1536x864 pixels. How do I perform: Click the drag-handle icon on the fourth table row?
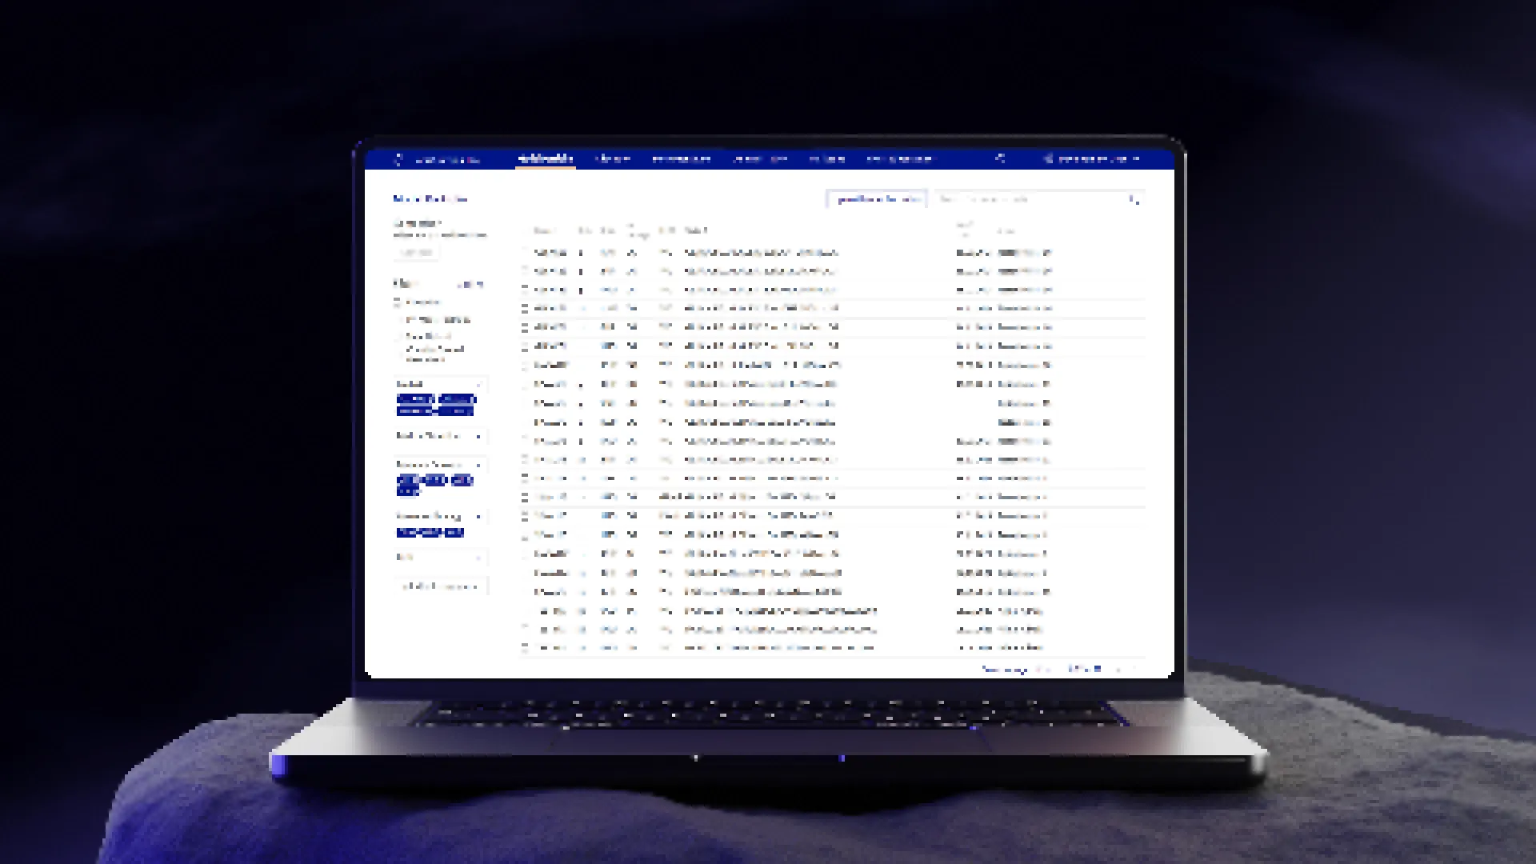pos(525,308)
